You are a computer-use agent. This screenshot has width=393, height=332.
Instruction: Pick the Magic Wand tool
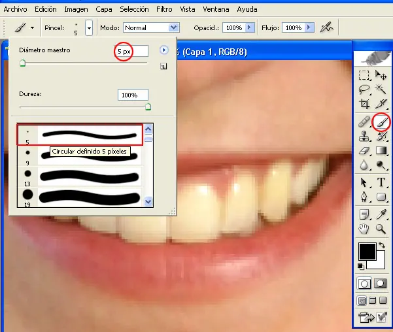tap(381, 90)
